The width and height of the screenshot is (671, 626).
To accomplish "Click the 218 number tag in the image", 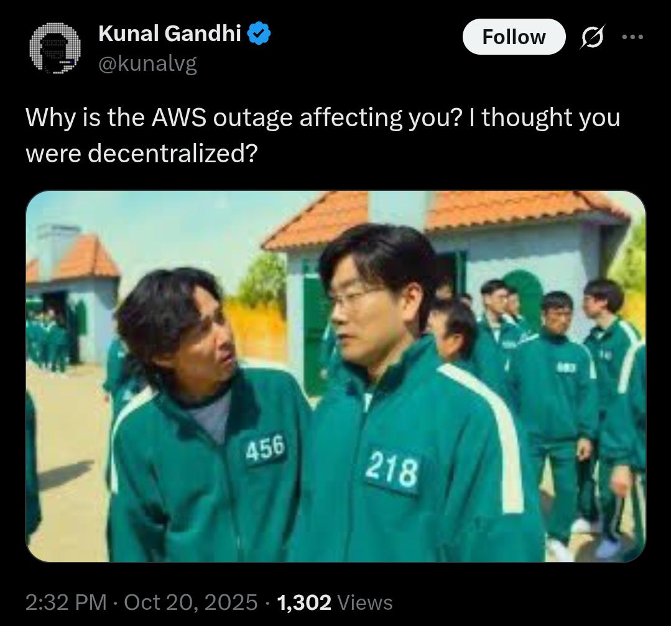I will click(392, 471).
